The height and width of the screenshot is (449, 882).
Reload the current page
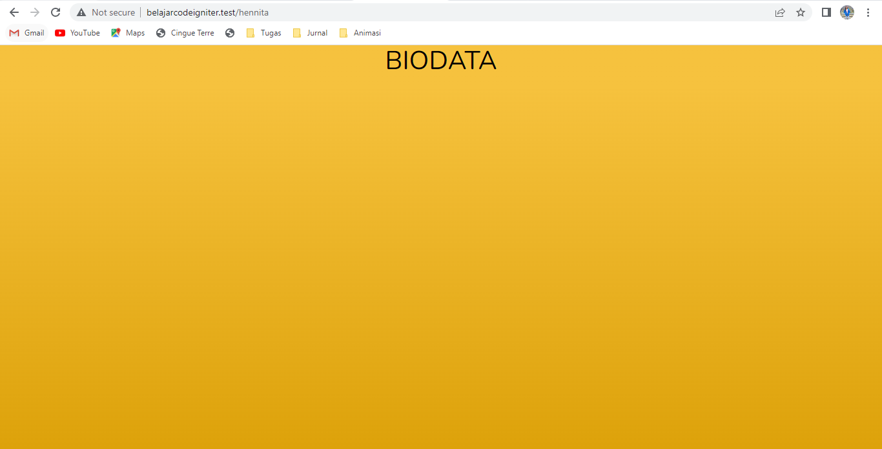(x=56, y=12)
